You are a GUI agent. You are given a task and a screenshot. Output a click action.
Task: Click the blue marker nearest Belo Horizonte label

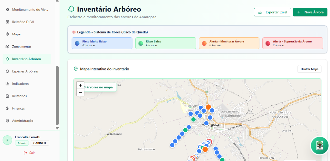tap(172, 145)
